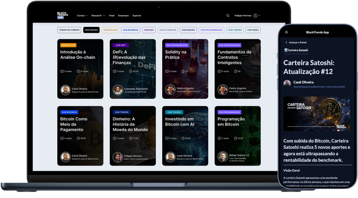The image size is (358, 198).
Task: Select Carteira Satoshi tab on phone
Action: point(296,50)
